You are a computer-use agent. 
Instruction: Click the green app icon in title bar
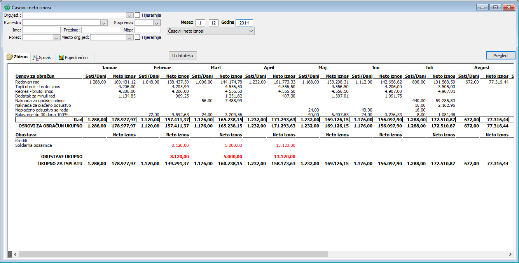[7, 7]
